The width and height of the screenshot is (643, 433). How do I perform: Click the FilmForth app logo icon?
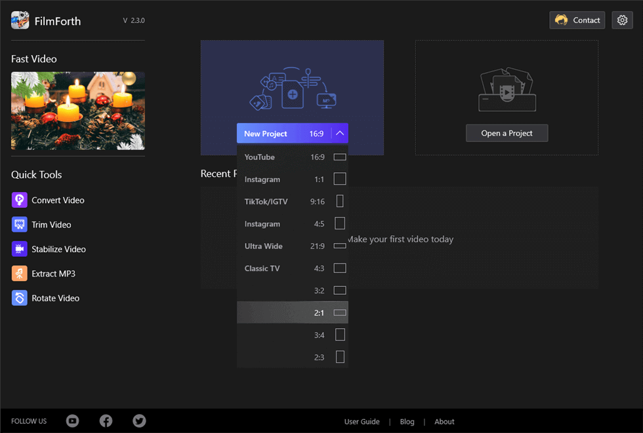20,20
